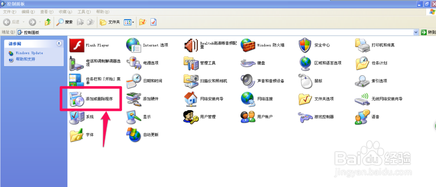Open 鼠标 icon
Image resolution: width=436 pixels, height=187 pixels.
pyautogui.click(x=305, y=81)
